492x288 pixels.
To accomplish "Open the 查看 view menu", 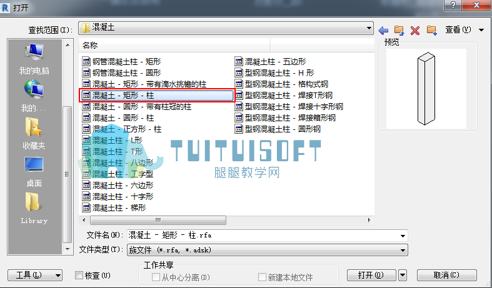I will [x=464, y=30].
